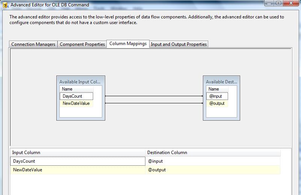The width and height of the screenshot is (301, 195).
Task: Click the Name header in Available Input Columns
Action: click(76, 89)
